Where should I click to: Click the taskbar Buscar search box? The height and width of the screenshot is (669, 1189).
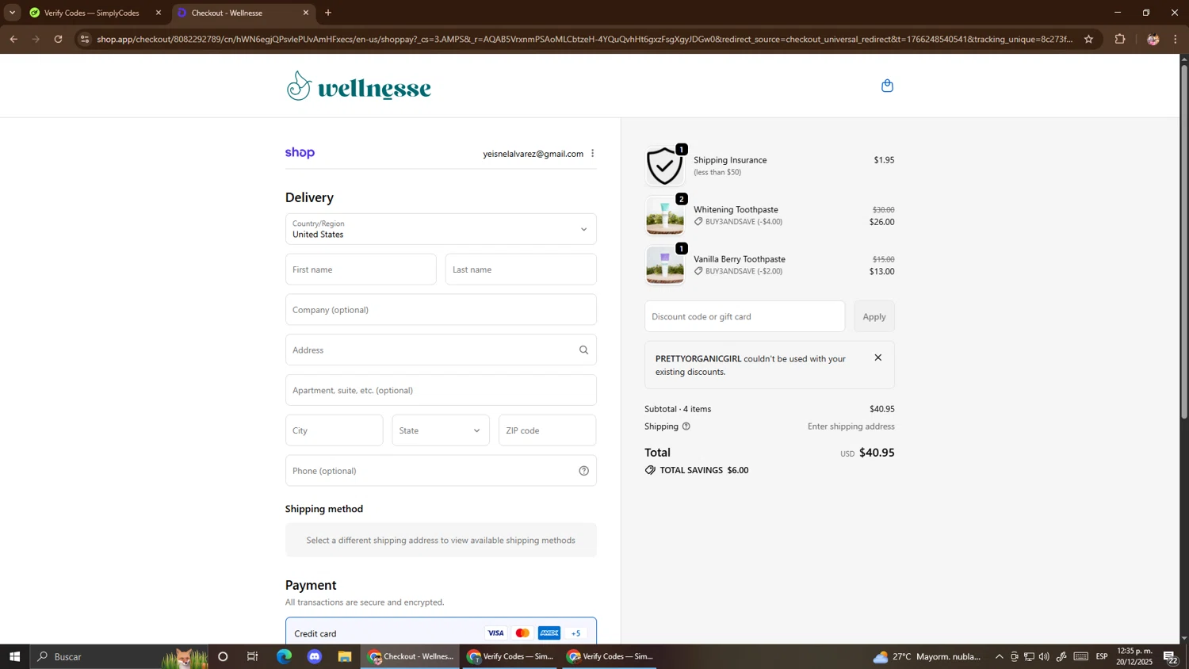click(x=119, y=656)
